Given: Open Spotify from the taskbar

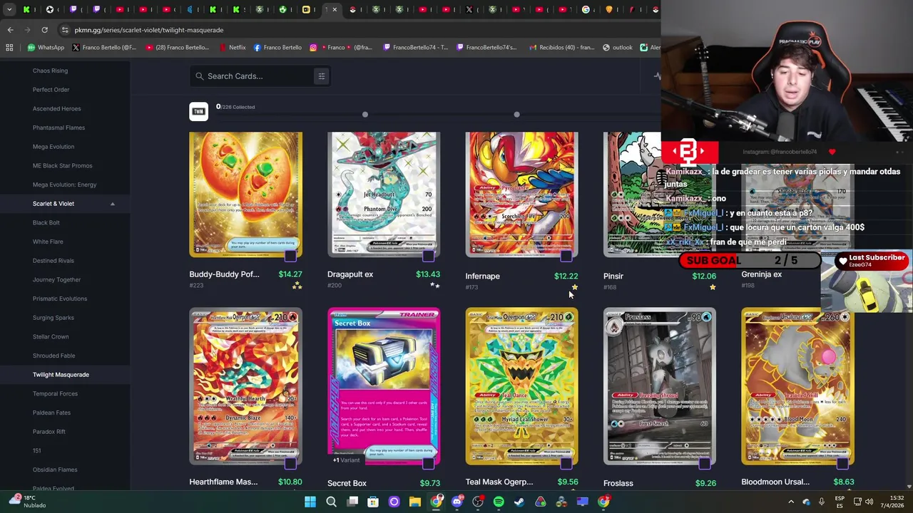Looking at the screenshot, I should pyautogui.click(x=499, y=502).
